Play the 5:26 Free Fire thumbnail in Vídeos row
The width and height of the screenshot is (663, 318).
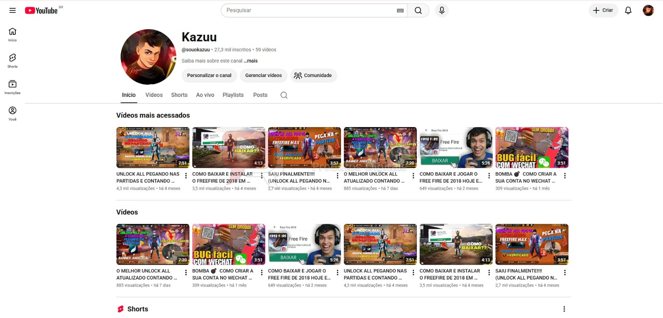pyautogui.click(x=305, y=244)
